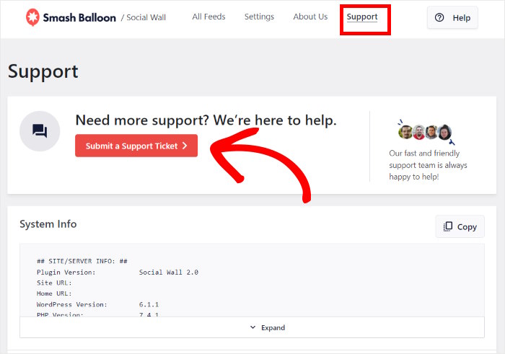Image resolution: width=505 pixels, height=354 pixels.
Task: Click the Social Wall 2.0 plugin version text
Action: [168, 273]
